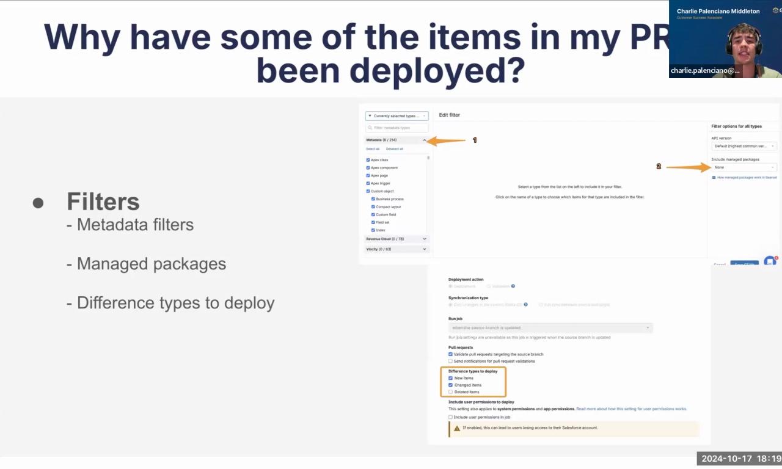Toggle the Apex trigger checkbox
782x469 pixels.
pos(368,183)
